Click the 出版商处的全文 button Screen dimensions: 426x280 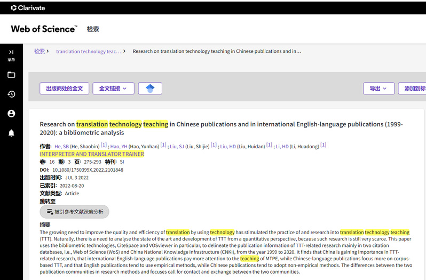[64, 89]
